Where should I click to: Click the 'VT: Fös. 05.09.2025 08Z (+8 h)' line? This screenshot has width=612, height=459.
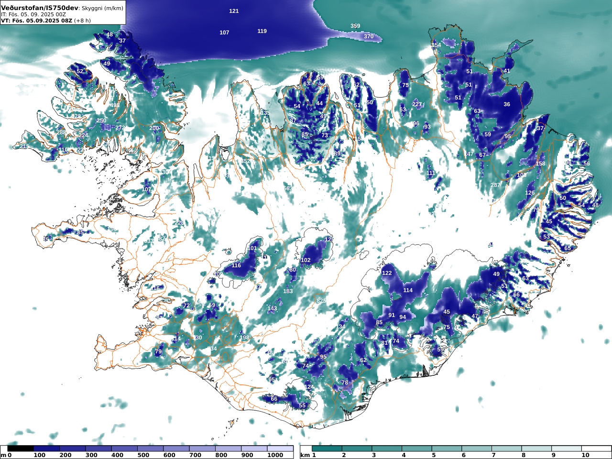(x=45, y=21)
